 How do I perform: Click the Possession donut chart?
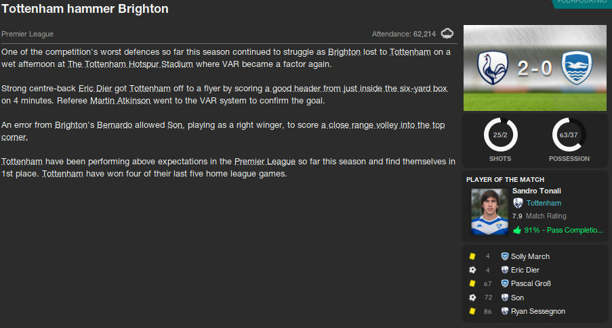569,135
